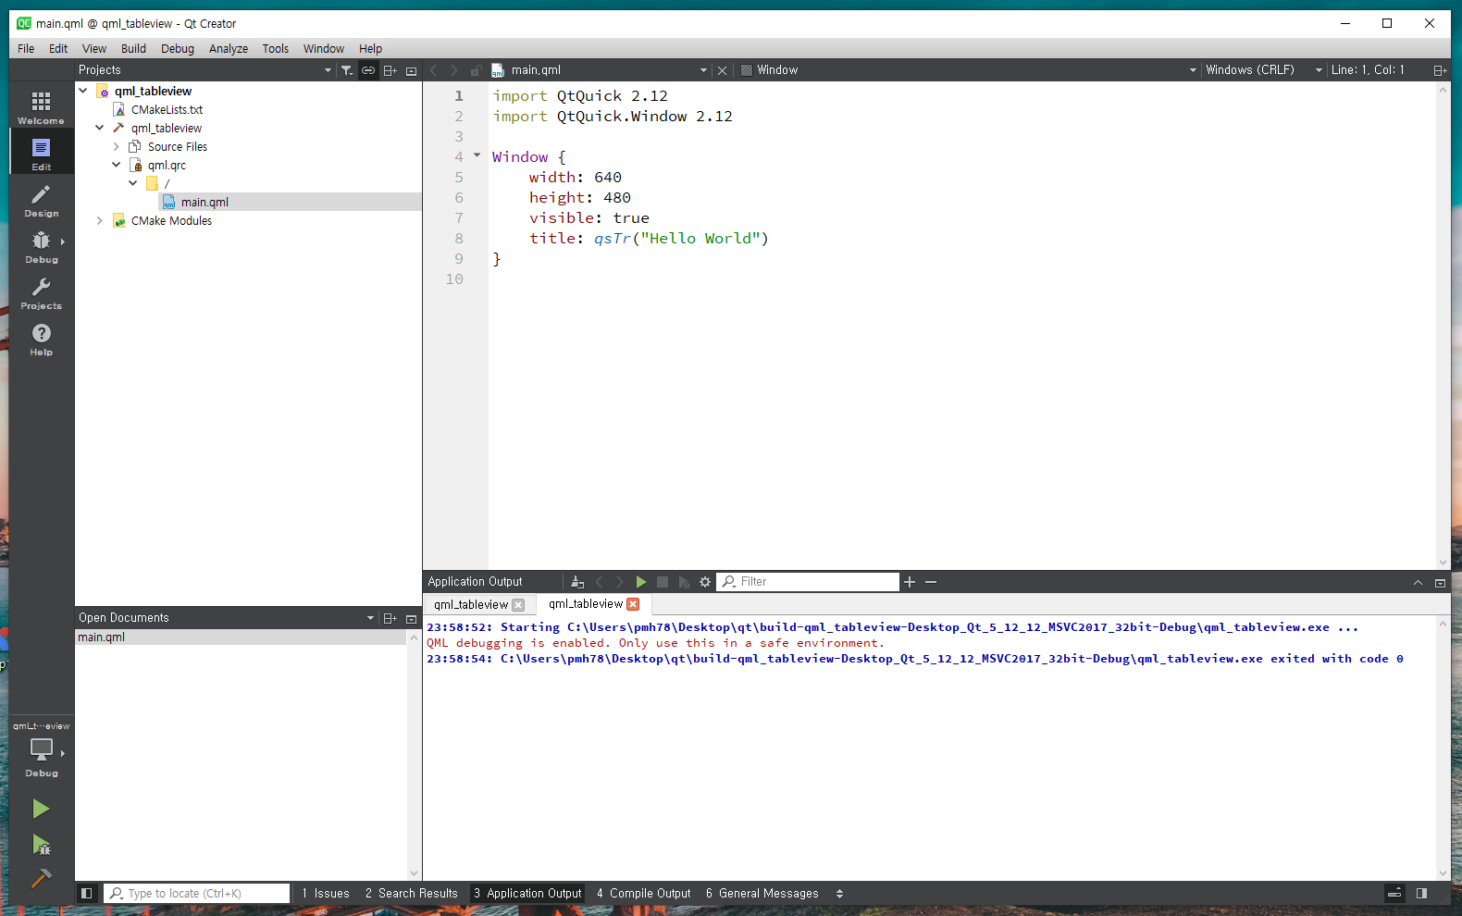1462x916 pixels.
Task: Collapse the qml_tableview target node
Action: [100, 128]
